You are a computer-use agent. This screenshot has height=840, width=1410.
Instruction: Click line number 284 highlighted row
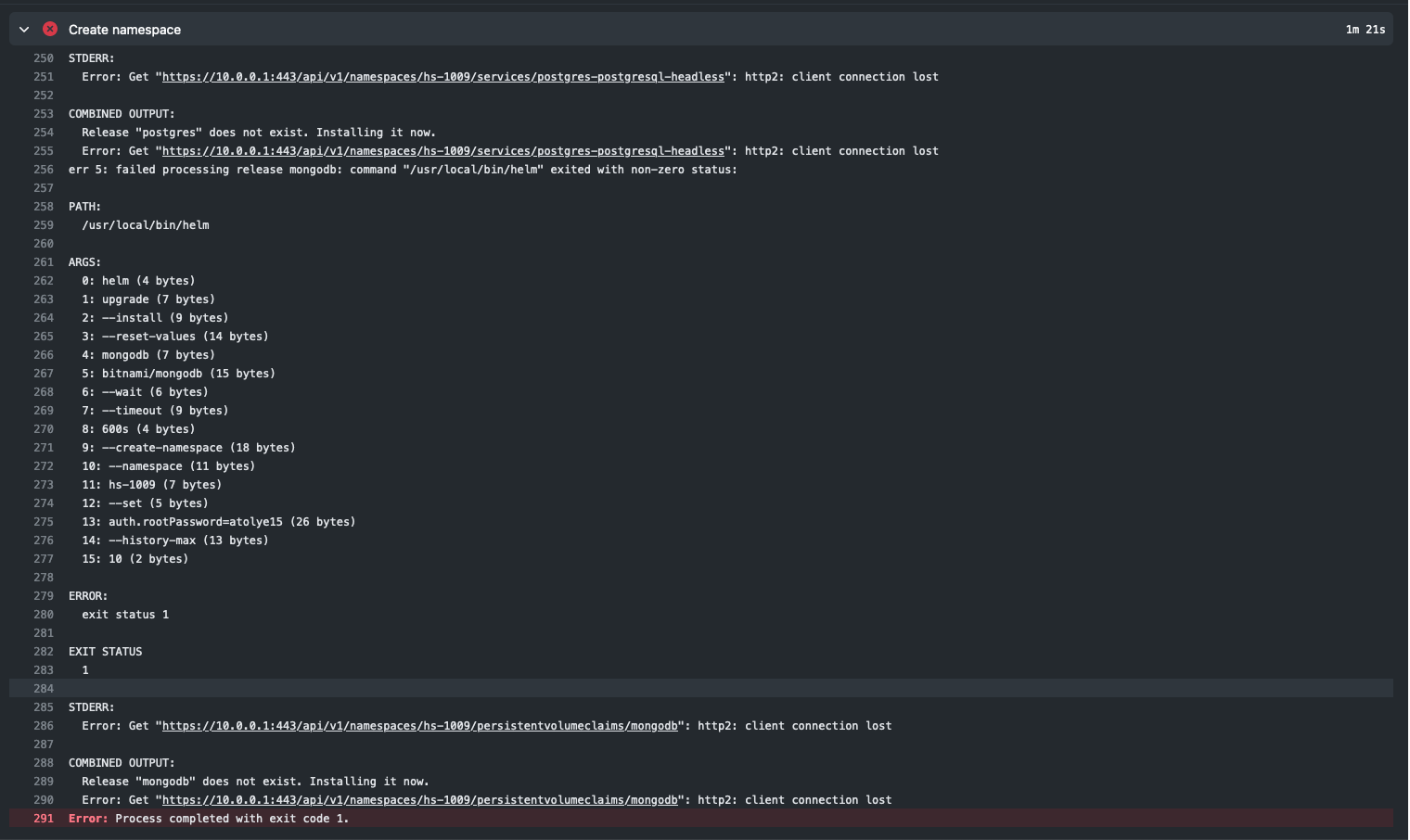tap(44, 689)
